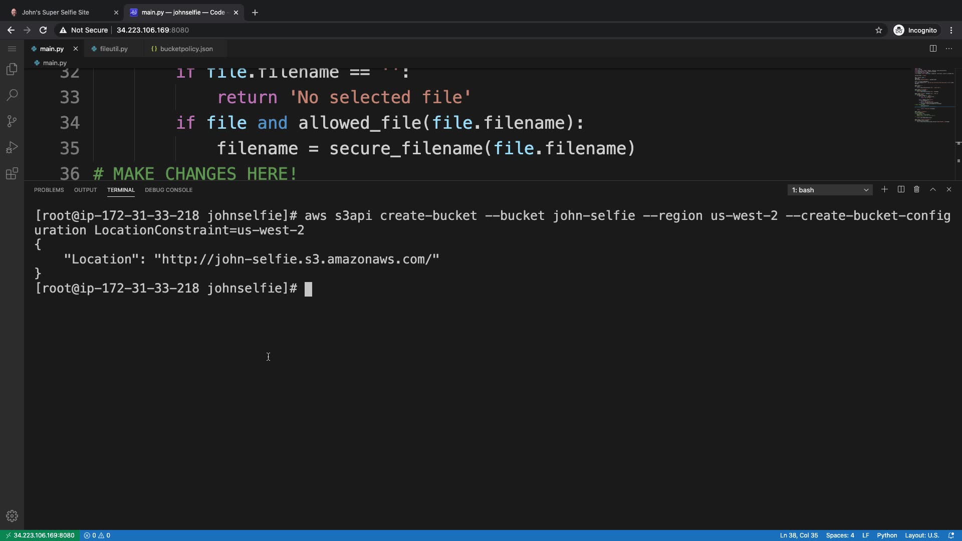Open the Explorer files icon in sidebar
This screenshot has height=541, width=962.
tap(12, 69)
